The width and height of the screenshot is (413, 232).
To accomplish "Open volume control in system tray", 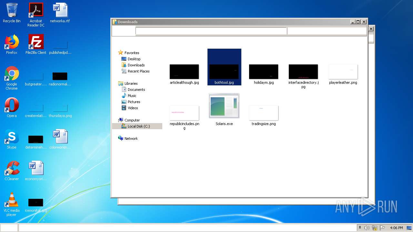I will pos(367,228).
